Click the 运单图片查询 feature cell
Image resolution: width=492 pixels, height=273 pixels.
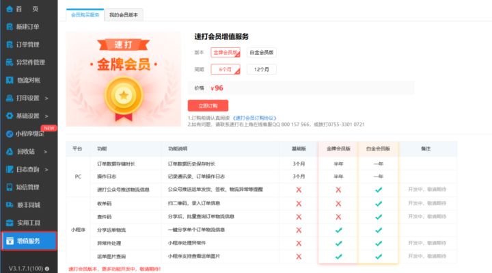[111, 257]
